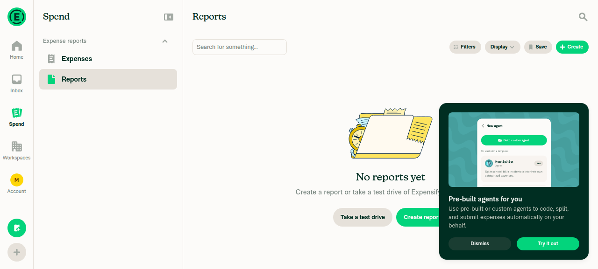Open Expenses in the Spend menu
Screen dimensions: 598x269
point(108,59)
